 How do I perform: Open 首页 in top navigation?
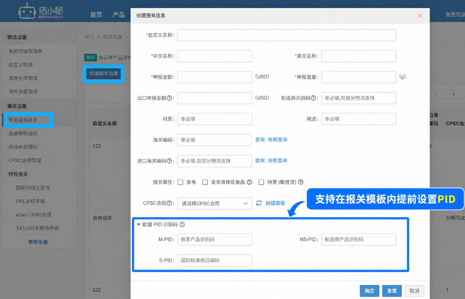point(96,14)
